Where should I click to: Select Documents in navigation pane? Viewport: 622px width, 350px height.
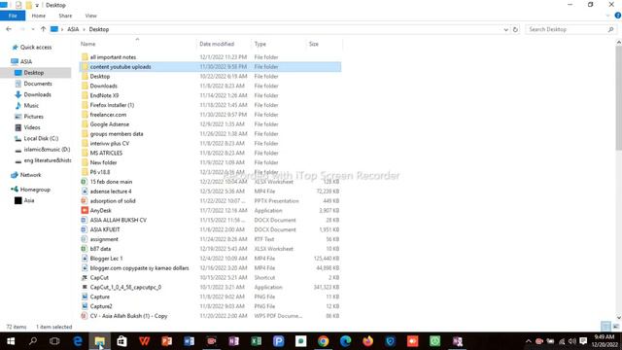[x=38, y=84]
